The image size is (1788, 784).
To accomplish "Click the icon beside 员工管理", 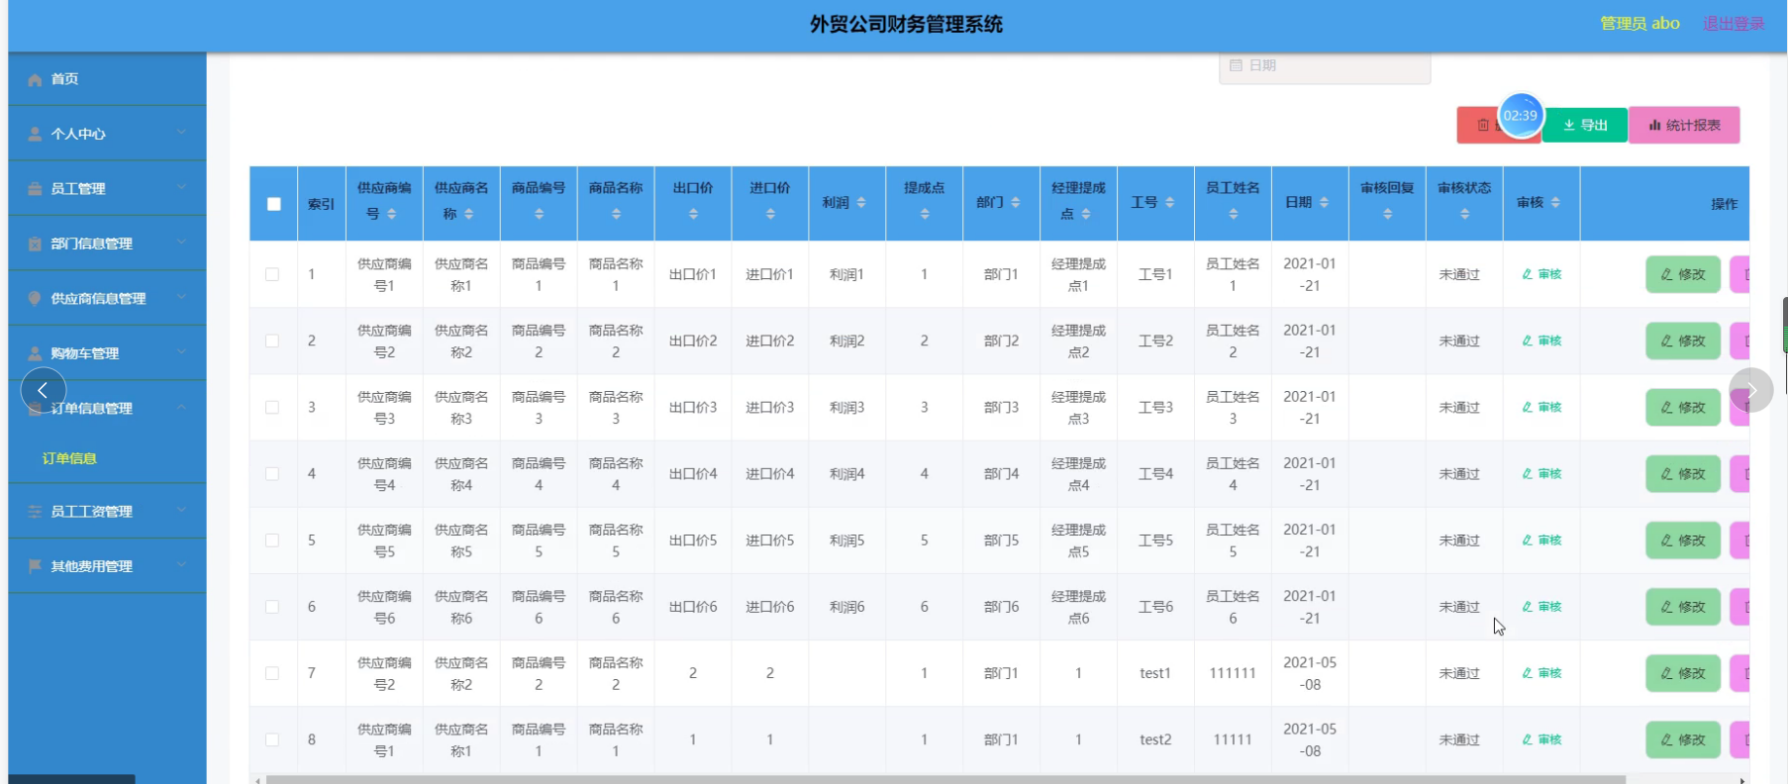I will click(35, 189).
